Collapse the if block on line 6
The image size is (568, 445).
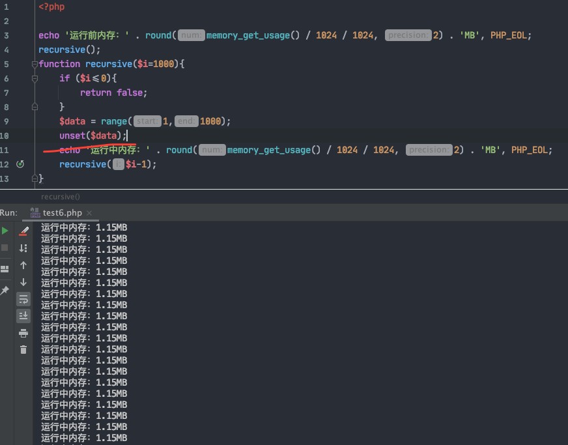click(x=35, y=78)
